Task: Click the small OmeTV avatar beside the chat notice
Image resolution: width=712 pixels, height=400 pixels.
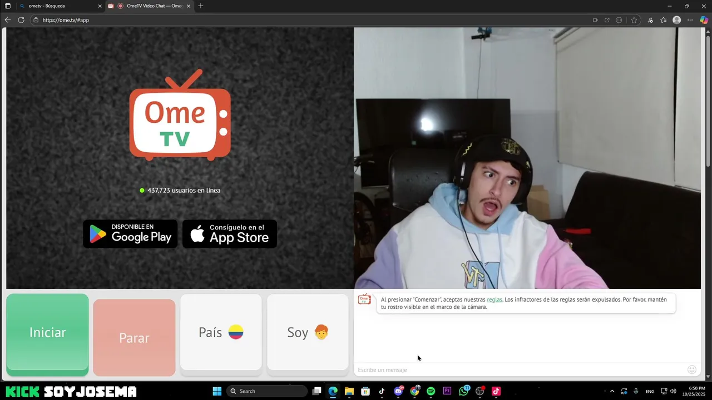Action: pos(364,299)
